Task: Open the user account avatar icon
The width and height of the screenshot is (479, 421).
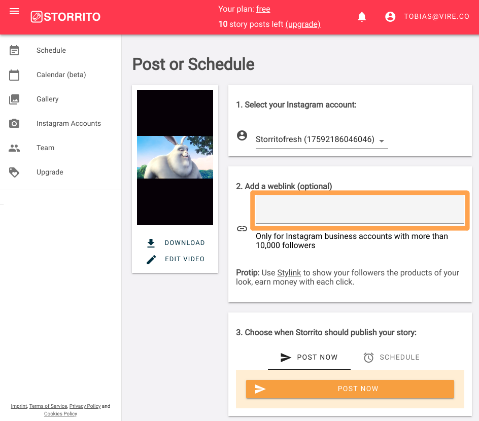Action: click(390, 17)
